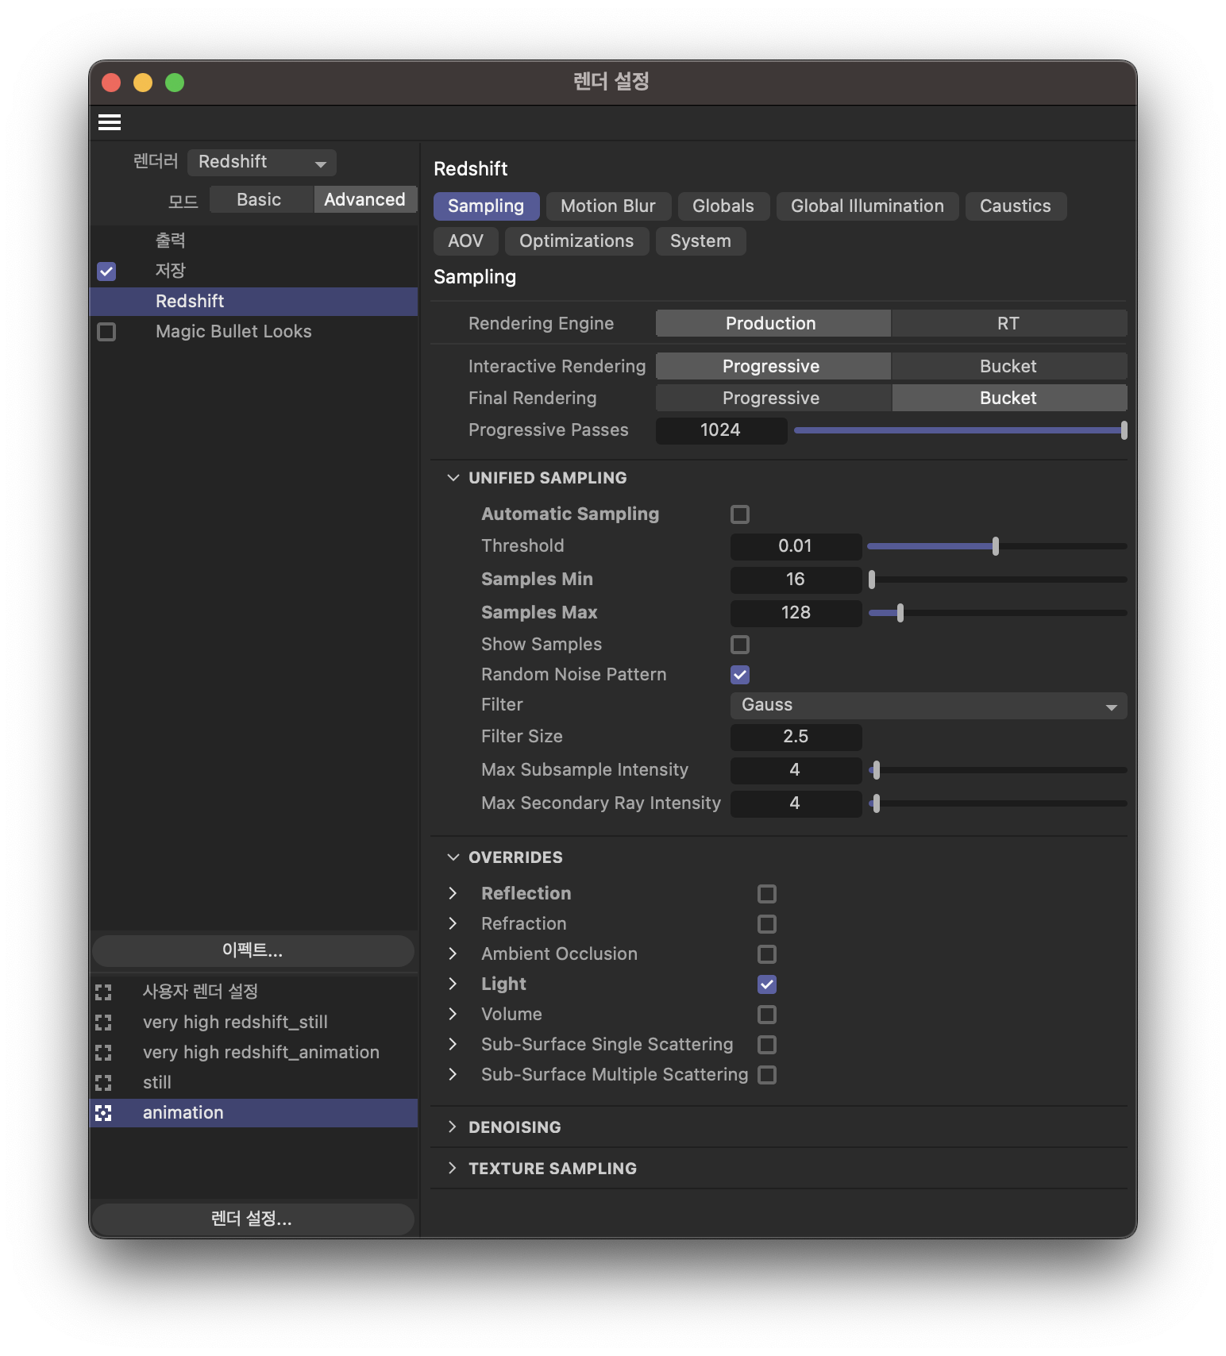The width and height of the screenshot is (1226, 1356).
Task: Open the hamburger menu icon
Action: 110,122
